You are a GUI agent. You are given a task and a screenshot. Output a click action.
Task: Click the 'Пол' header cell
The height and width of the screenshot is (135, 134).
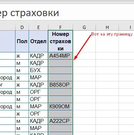[22, 41]
